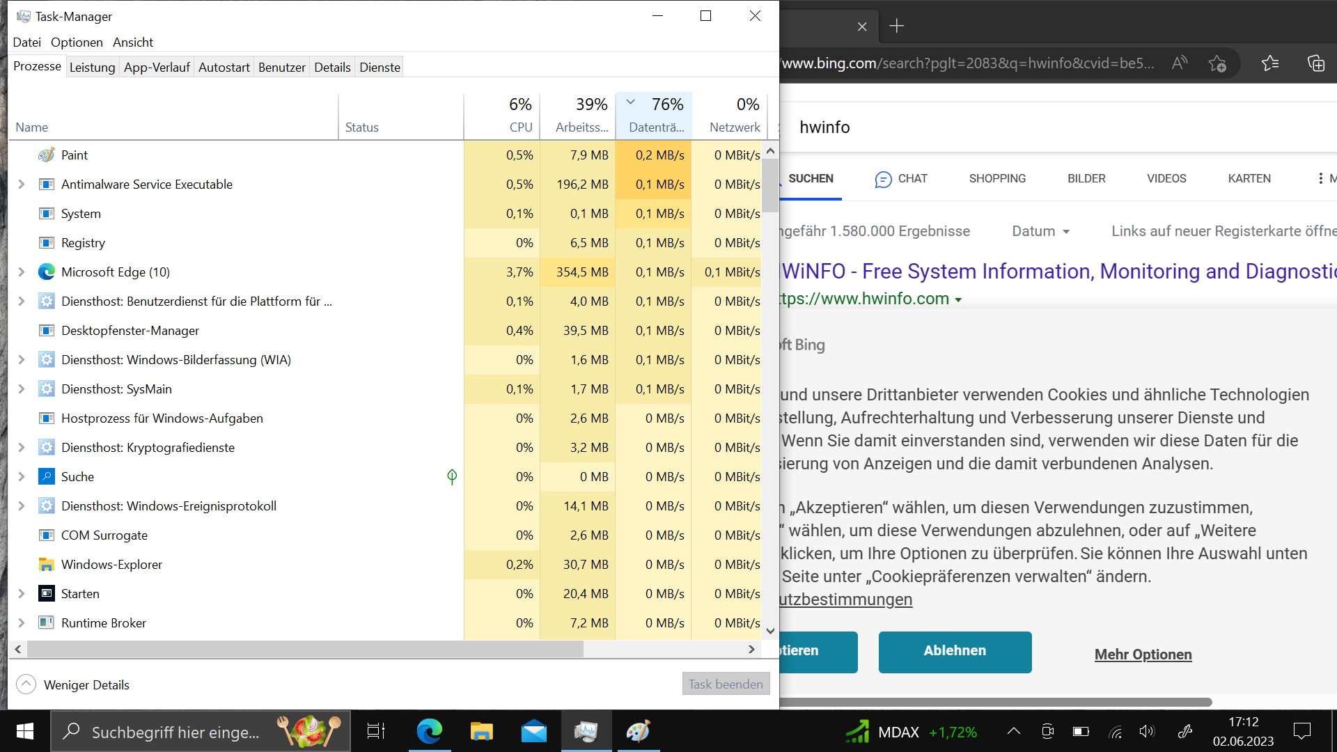Click the Read aloud icon in address bar
The image size is (1337, 752).
[1179, 63]
